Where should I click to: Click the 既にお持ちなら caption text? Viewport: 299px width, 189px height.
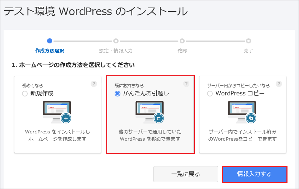pyautogui.click(x=129, y=86)
